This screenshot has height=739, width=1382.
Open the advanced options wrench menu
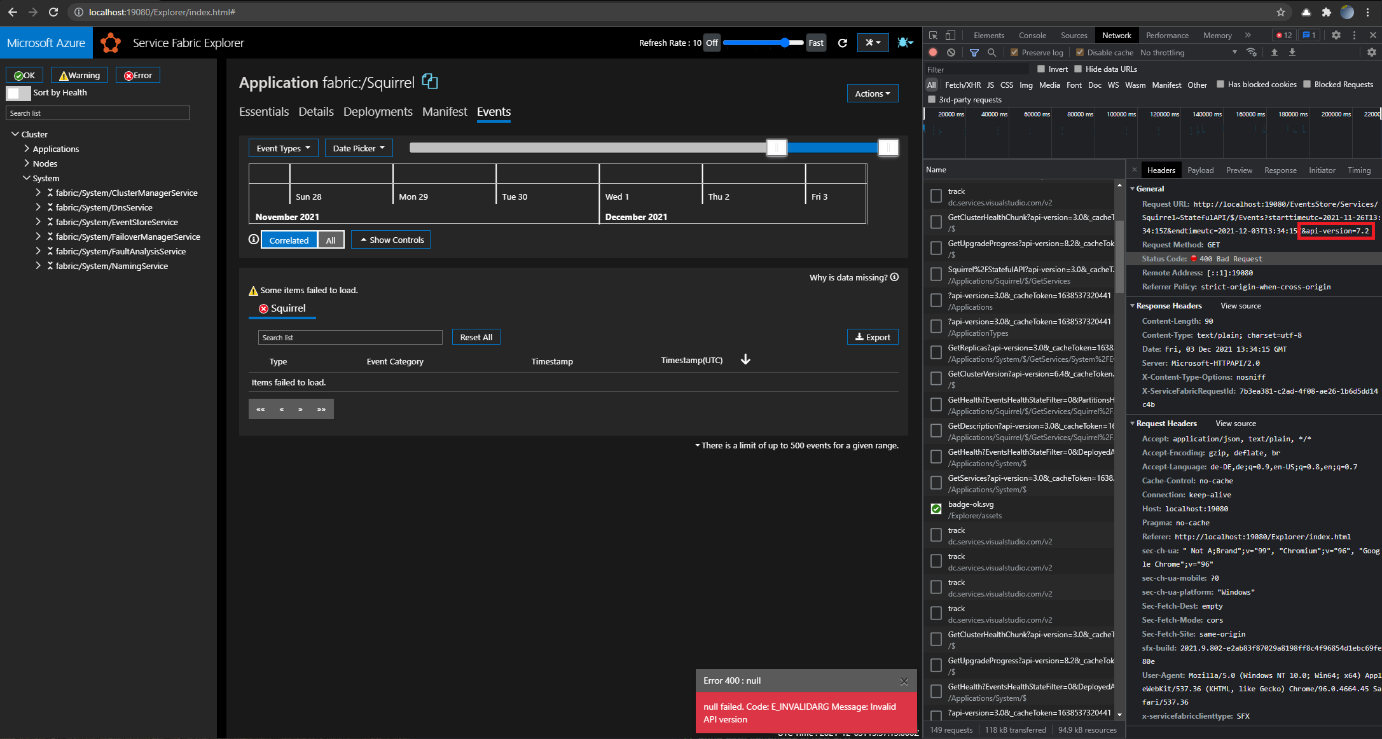click(873, 43)
